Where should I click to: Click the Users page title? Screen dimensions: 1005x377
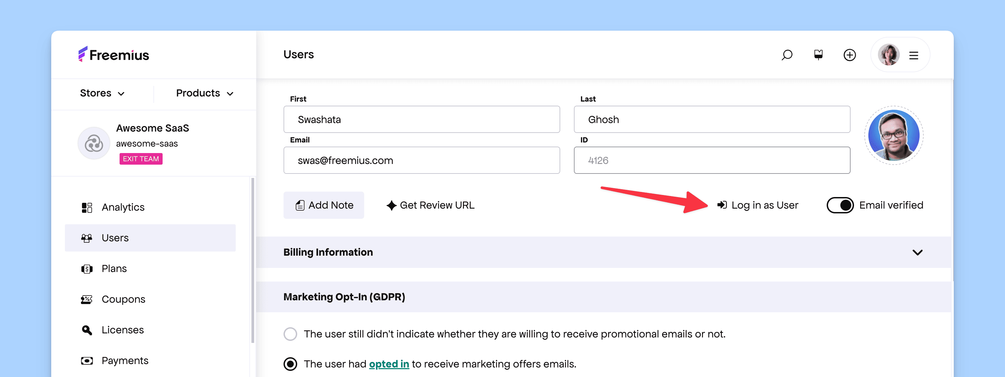pyautogui.click(x=299, y=55)
